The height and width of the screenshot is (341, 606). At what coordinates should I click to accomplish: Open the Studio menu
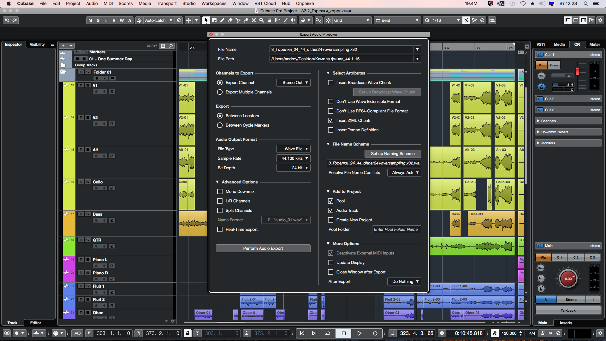[189, 3]
